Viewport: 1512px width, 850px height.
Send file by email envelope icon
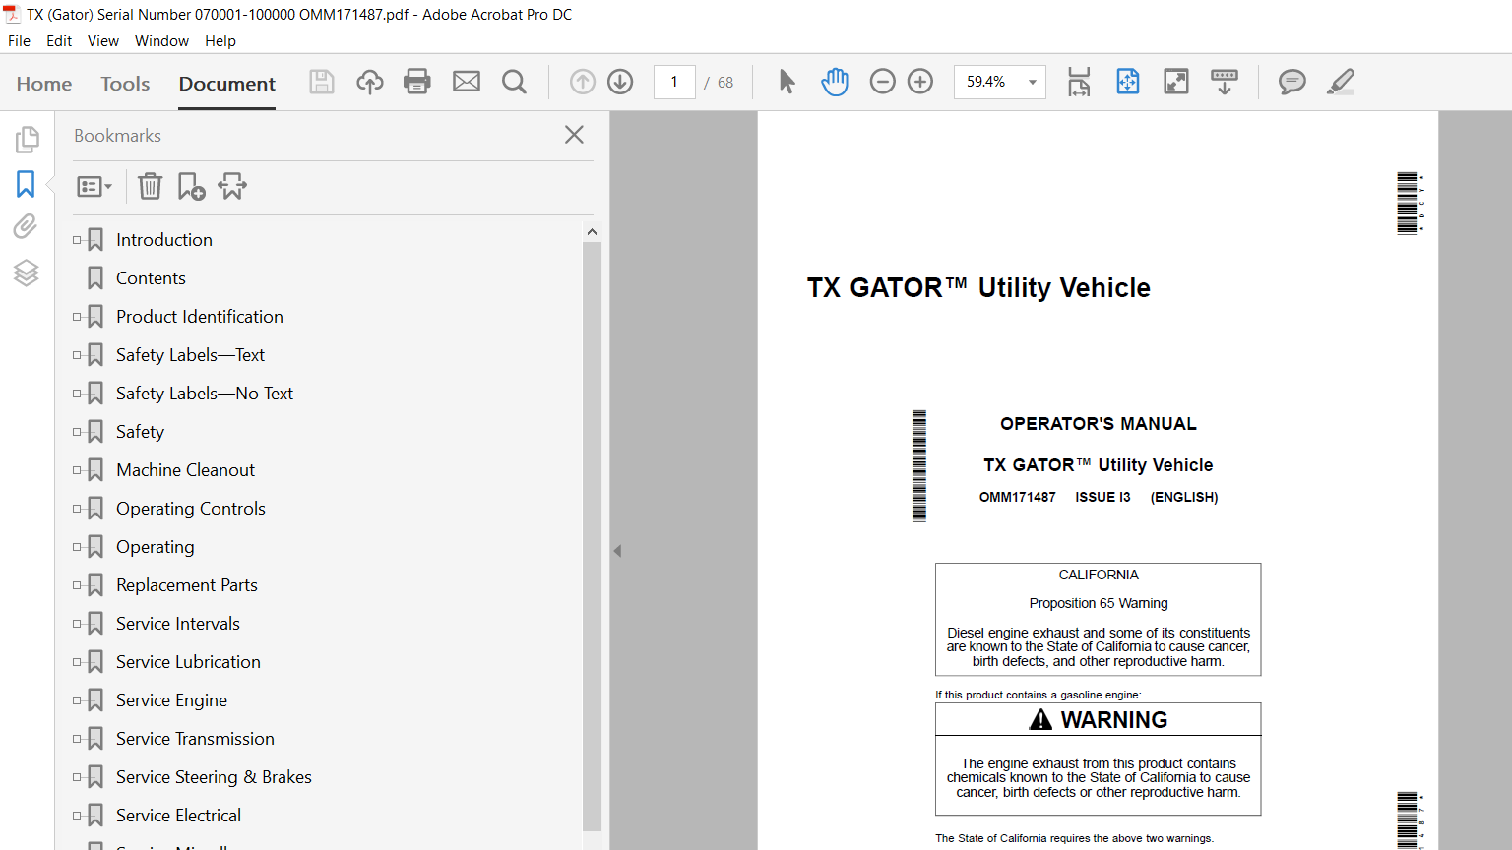tap(467, 82)
